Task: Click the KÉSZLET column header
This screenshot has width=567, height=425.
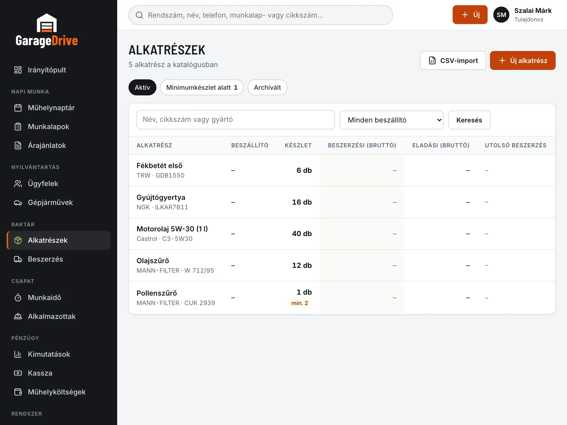Action: tap(298, 145)
